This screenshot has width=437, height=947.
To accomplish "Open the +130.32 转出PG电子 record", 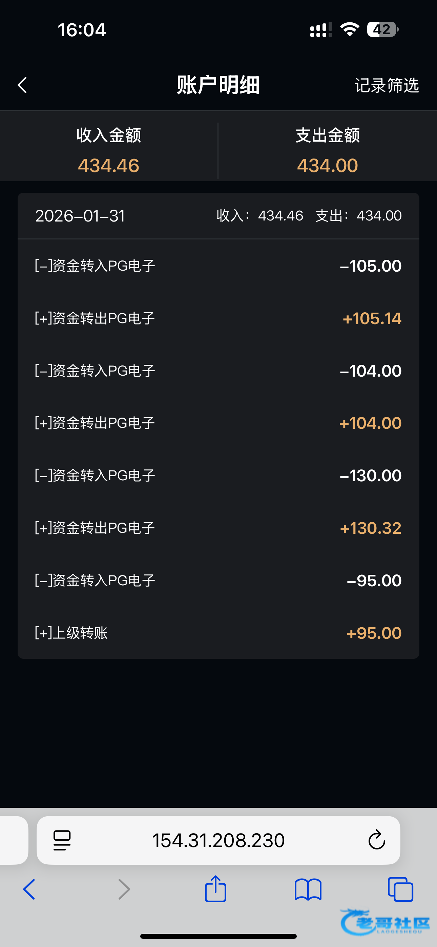I will click(x=218, y=528).
